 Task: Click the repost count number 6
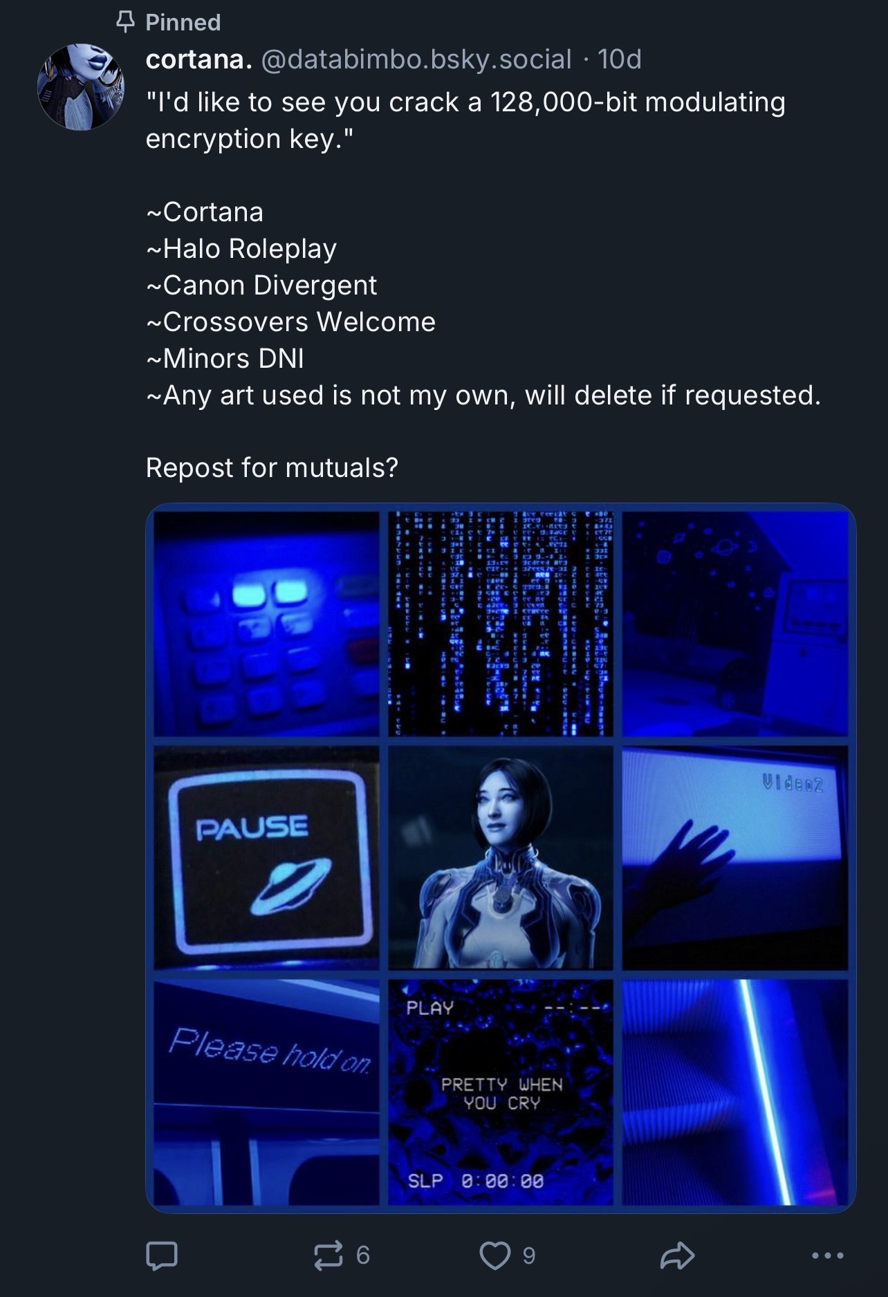363,1256
